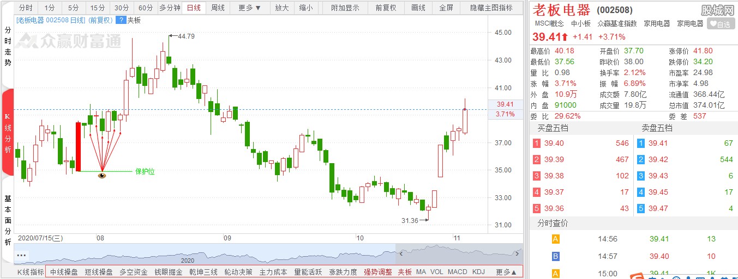
Task: Click the eye icon at 保护位 marker
Action: point(102,175)
